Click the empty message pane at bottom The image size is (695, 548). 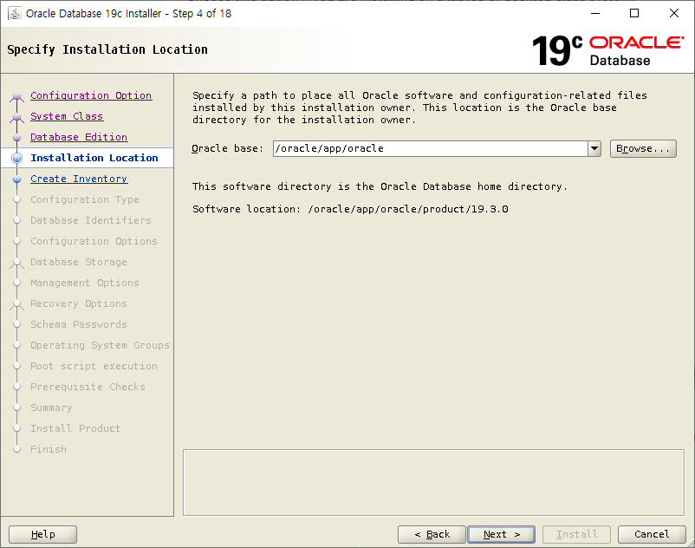[433, 482]
